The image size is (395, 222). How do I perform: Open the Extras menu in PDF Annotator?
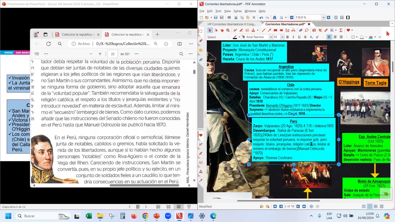click(238, 11)
